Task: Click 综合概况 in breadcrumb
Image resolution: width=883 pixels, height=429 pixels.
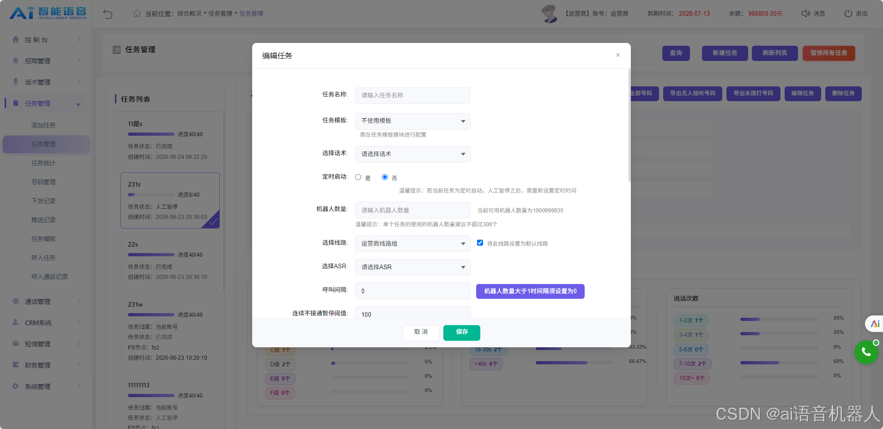Action: point(189,13)
